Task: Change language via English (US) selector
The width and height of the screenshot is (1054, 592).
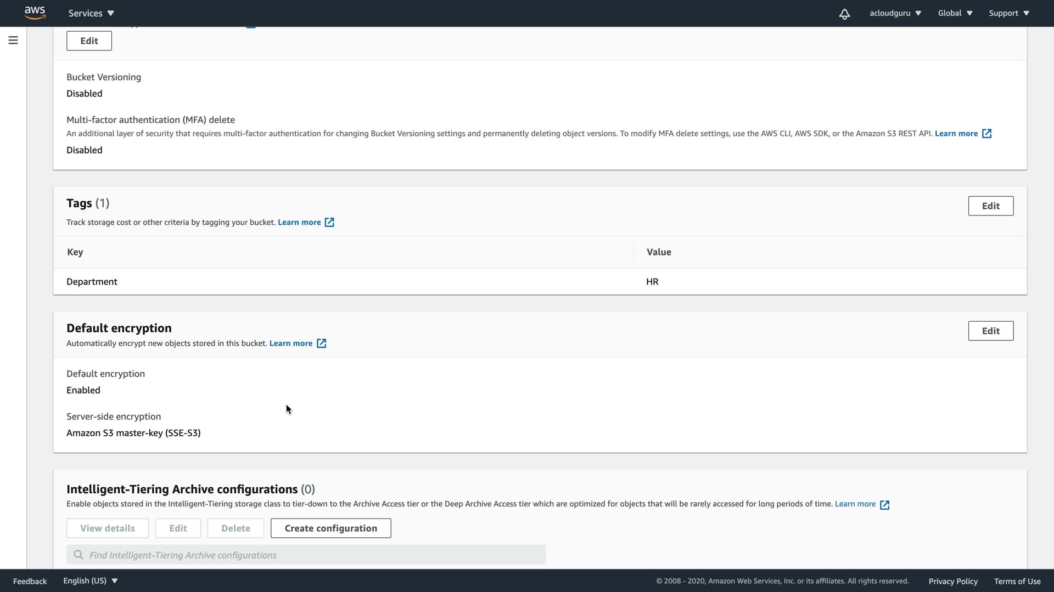Action: coord(90,581)
